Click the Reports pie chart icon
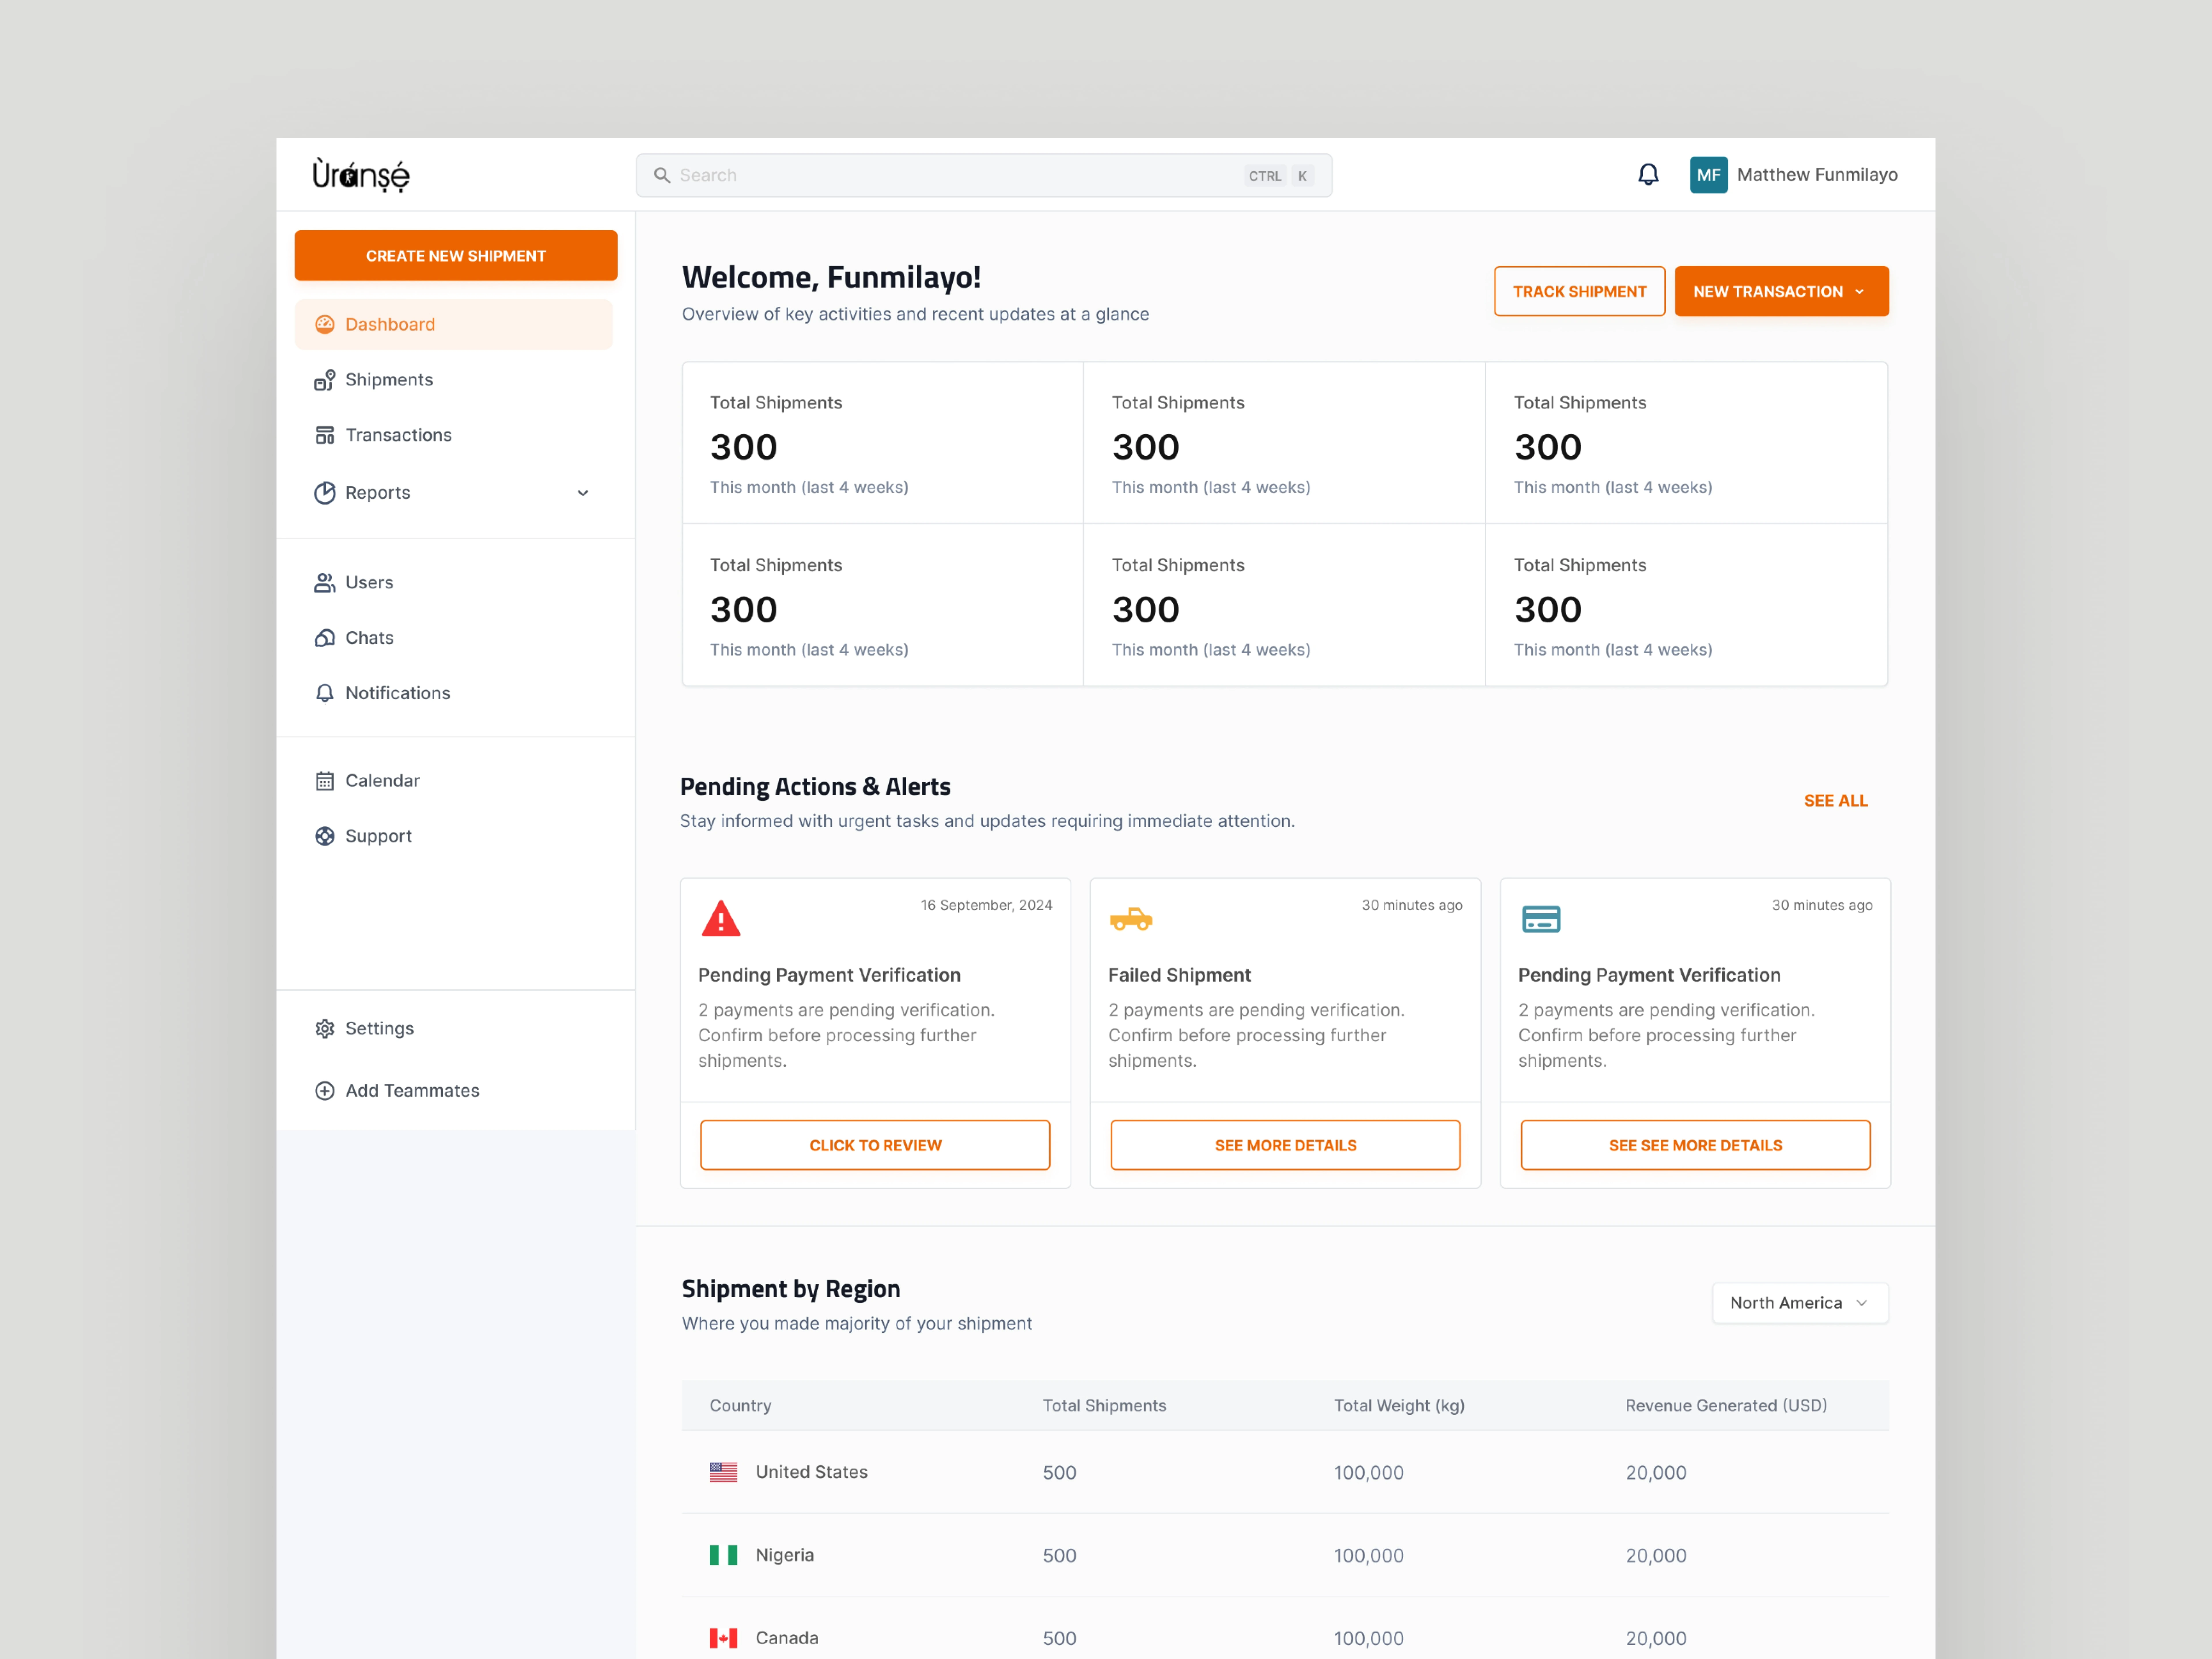The width and height of the screenshot is (2212, 1659). [x=325, y=493]
